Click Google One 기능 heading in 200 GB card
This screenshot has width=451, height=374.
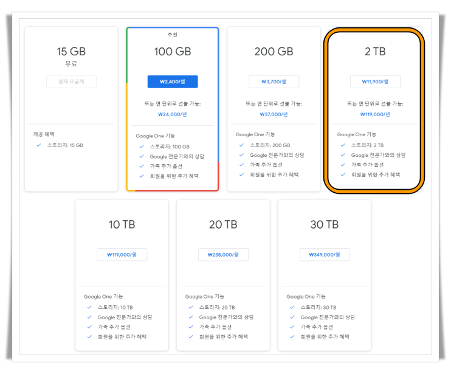coord(255,134)
